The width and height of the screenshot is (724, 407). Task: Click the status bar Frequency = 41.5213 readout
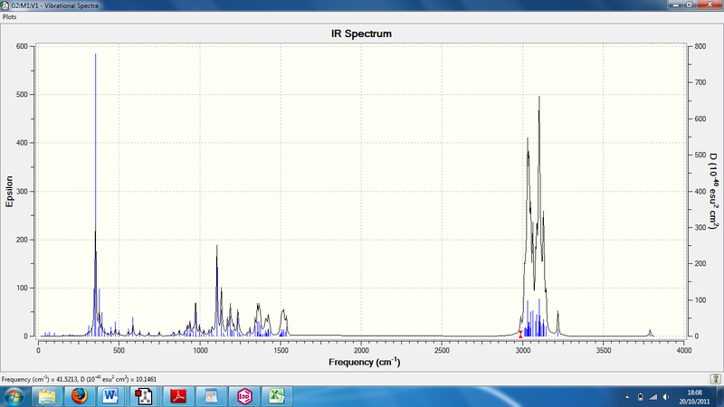(x=79, y=379)
